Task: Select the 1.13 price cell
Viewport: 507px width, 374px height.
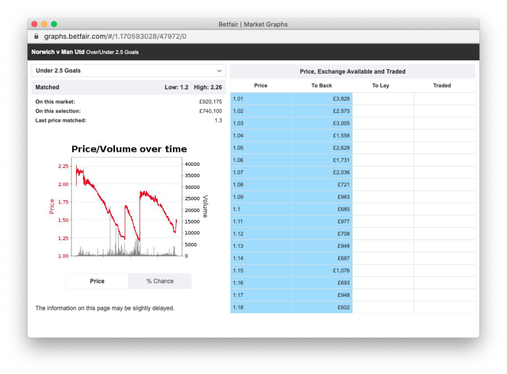Action: click(261, 246)
